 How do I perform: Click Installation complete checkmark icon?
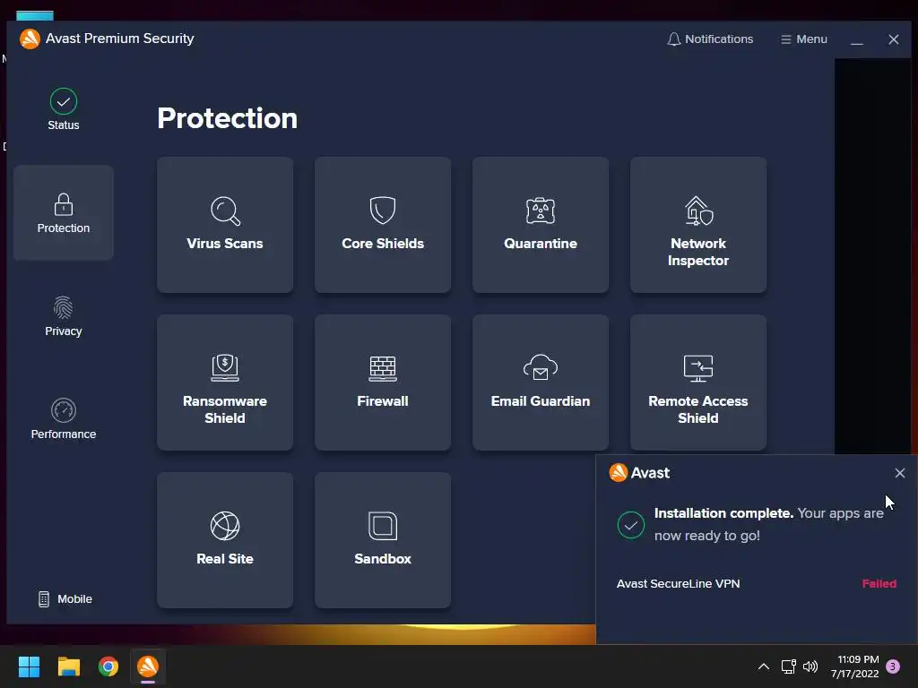pyautogui.click(x=630, y=525)
